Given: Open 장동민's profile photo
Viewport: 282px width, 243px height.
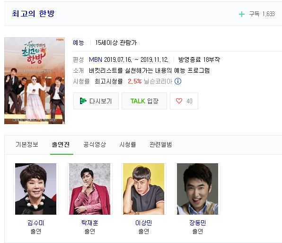Looking at the screenshot, I should pyautogui.click(x=197, y=189).
